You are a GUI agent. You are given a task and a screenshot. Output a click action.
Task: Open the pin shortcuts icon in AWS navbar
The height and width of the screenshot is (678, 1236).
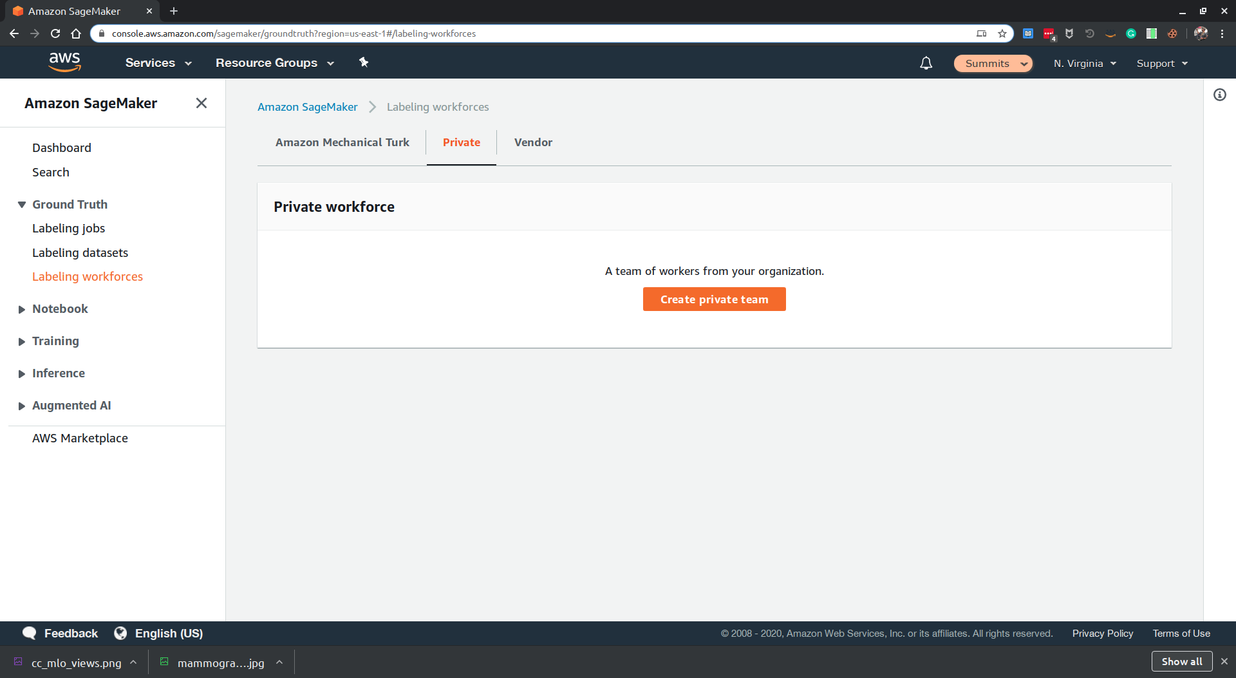tap(364, 62)
